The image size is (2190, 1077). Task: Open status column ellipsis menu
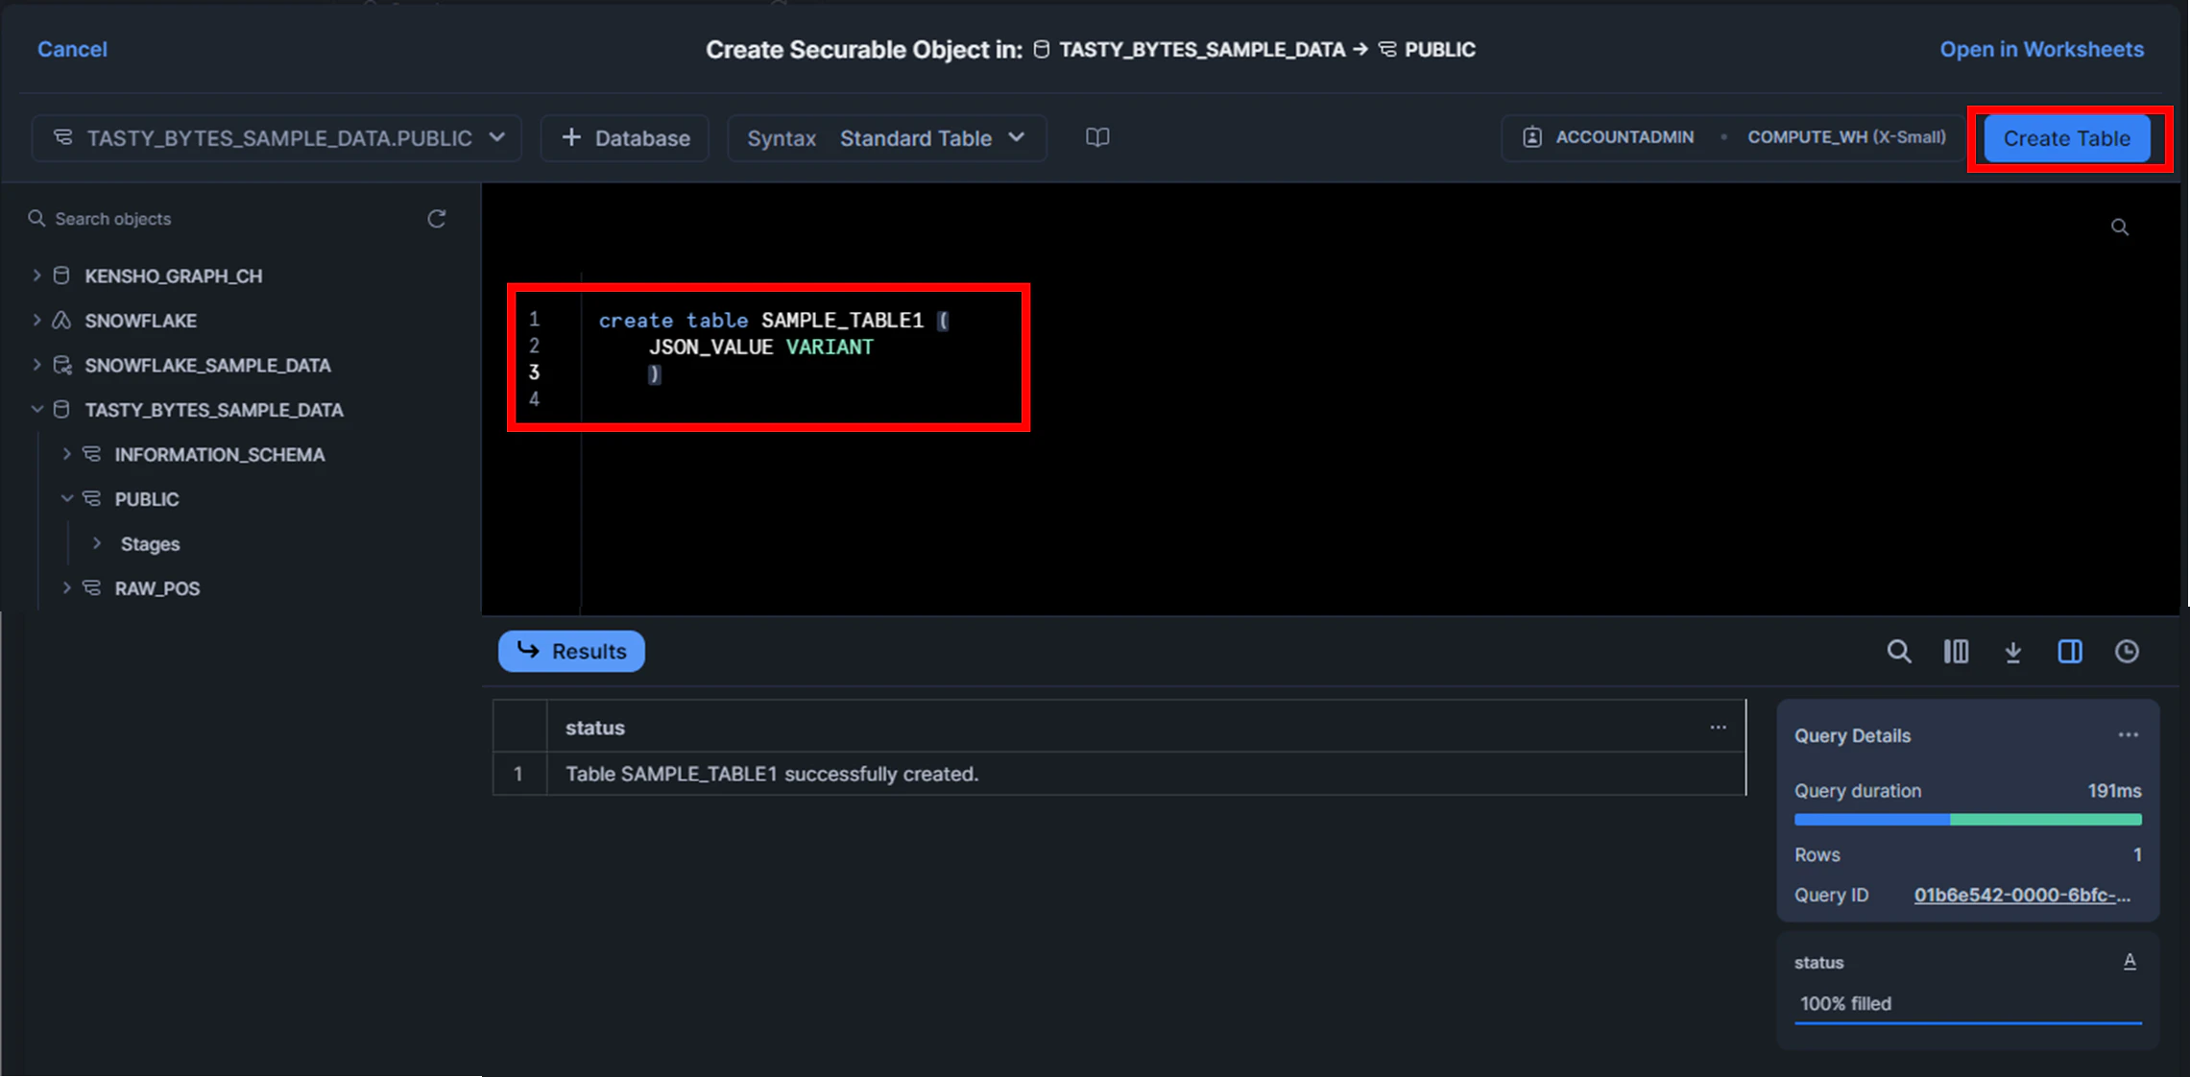(1718, 728)
